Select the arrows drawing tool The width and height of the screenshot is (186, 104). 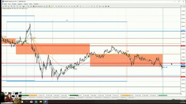pyautogui.click(x=99, y=6)
